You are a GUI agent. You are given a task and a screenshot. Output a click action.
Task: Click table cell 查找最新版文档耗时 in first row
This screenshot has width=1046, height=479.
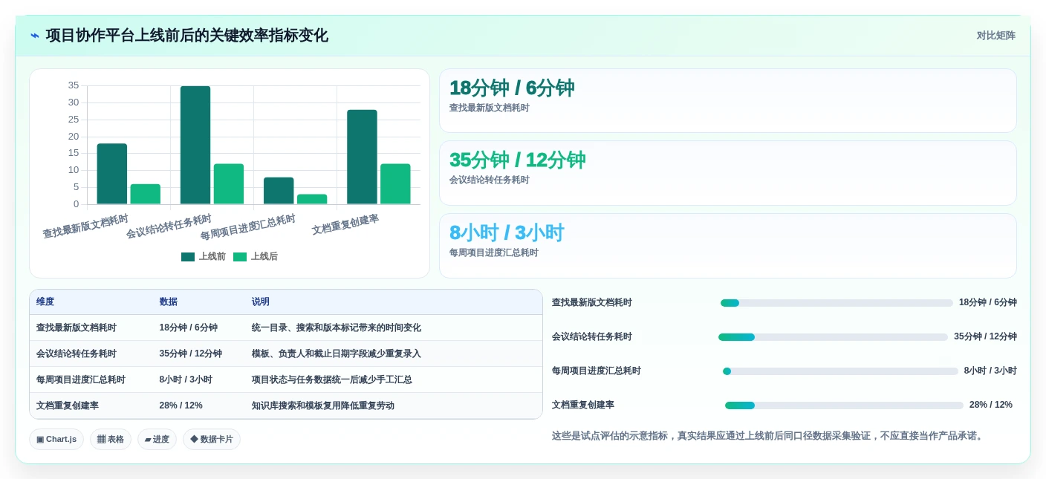pos(77,328)
